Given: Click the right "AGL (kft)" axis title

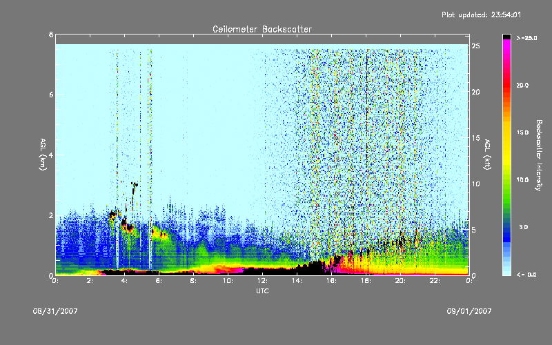Looking at the screenshot, I should [487, 155].
